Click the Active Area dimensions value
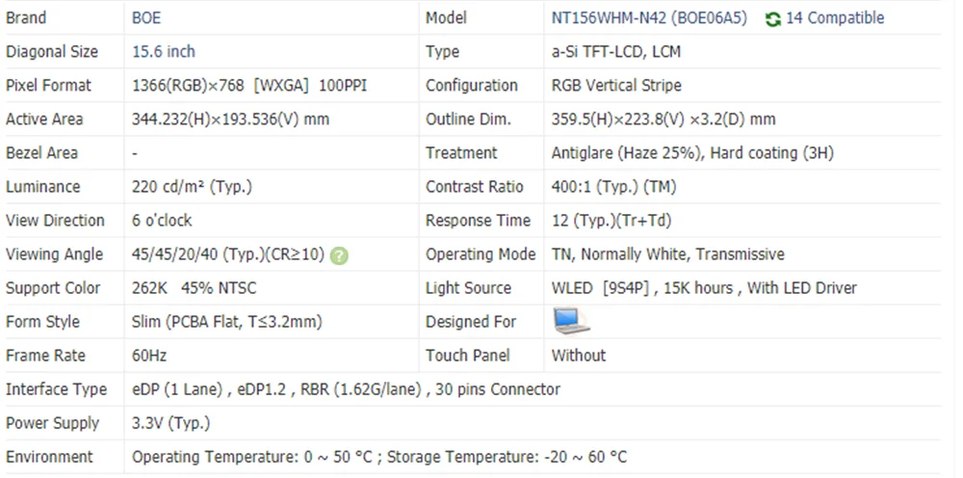Image resolution: width=963 pixels, height=478 pixels. point(230,119)
